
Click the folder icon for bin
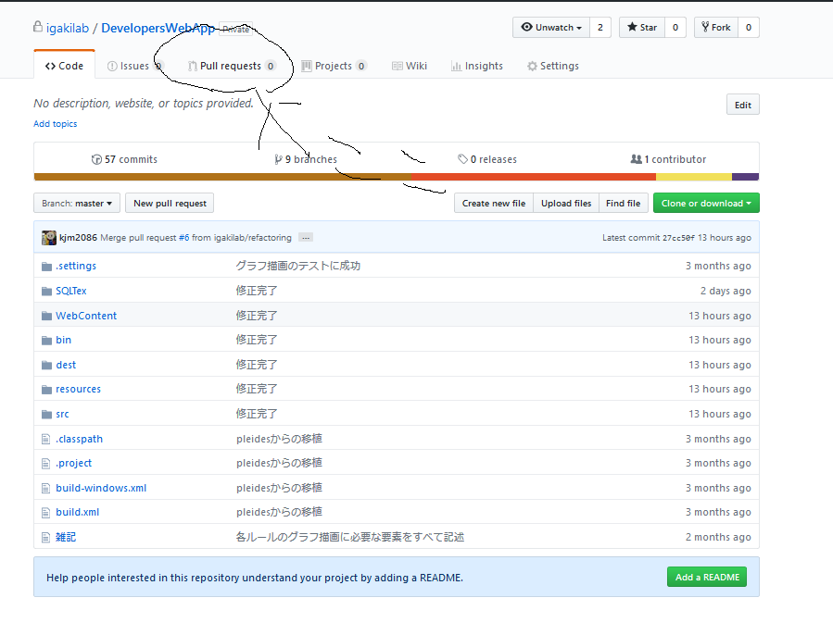46,341
